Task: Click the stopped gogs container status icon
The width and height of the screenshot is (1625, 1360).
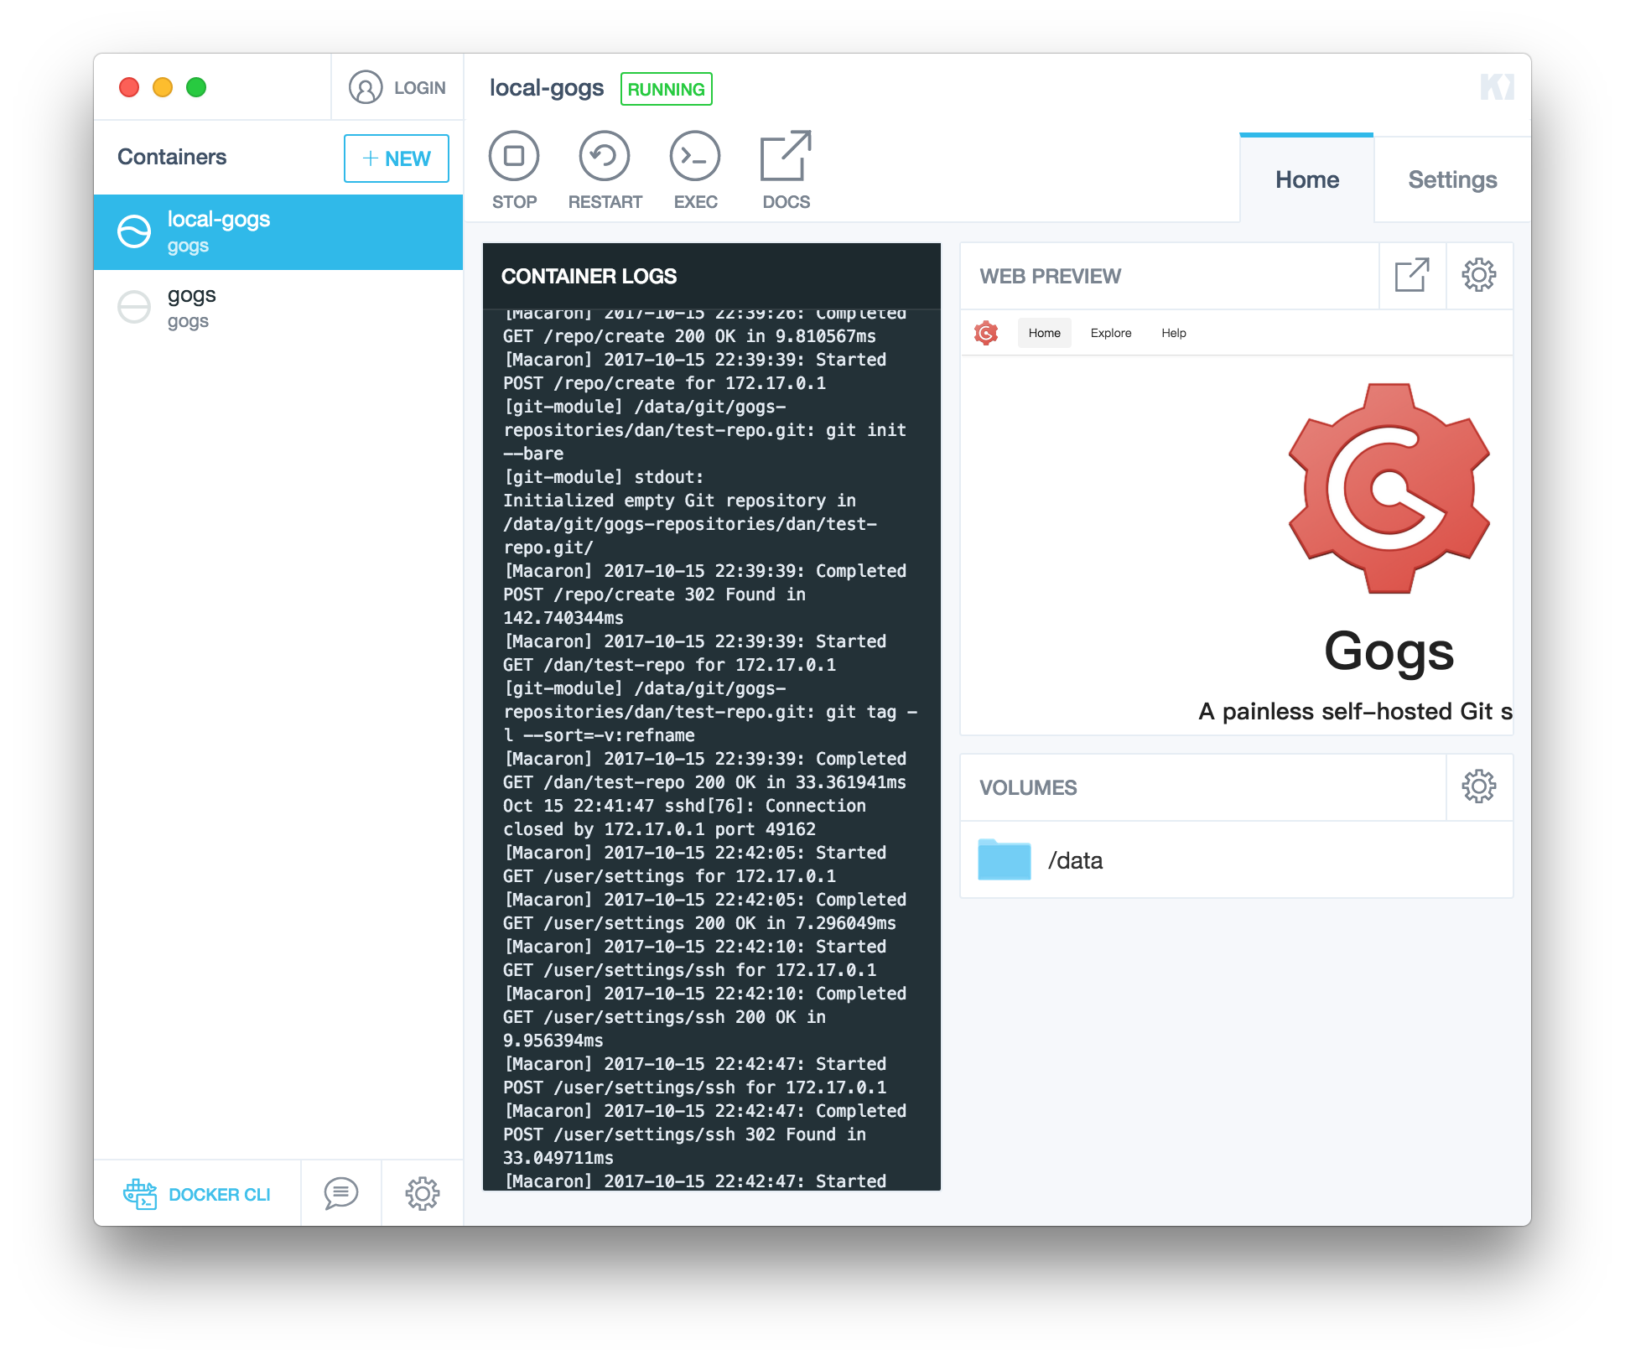Action: 134,307
